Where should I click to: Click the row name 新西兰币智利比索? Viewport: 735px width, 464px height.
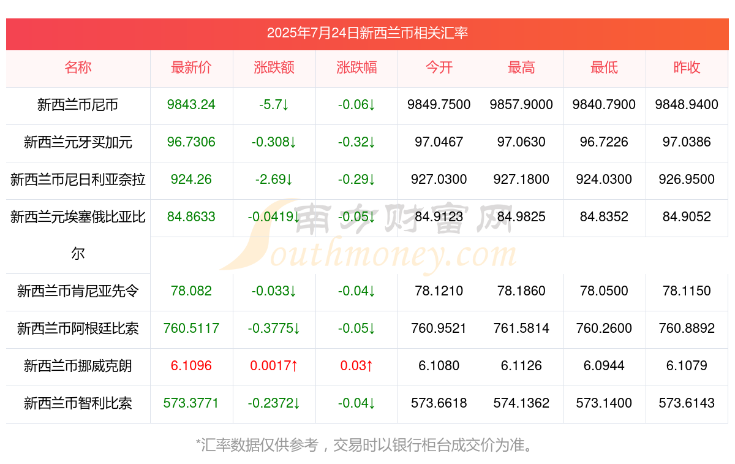pyautogui.click(x=78, y=403)
